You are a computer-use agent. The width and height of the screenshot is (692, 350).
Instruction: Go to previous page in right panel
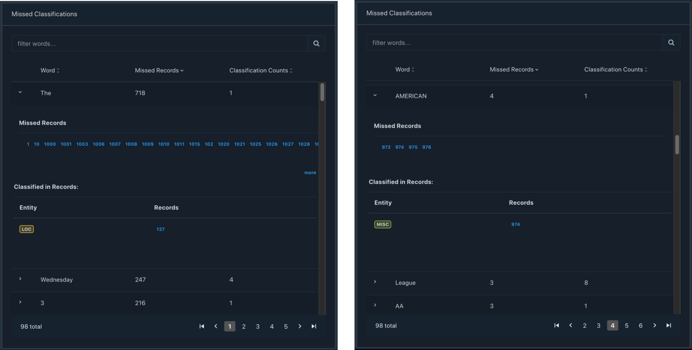(x=570, y=325)
